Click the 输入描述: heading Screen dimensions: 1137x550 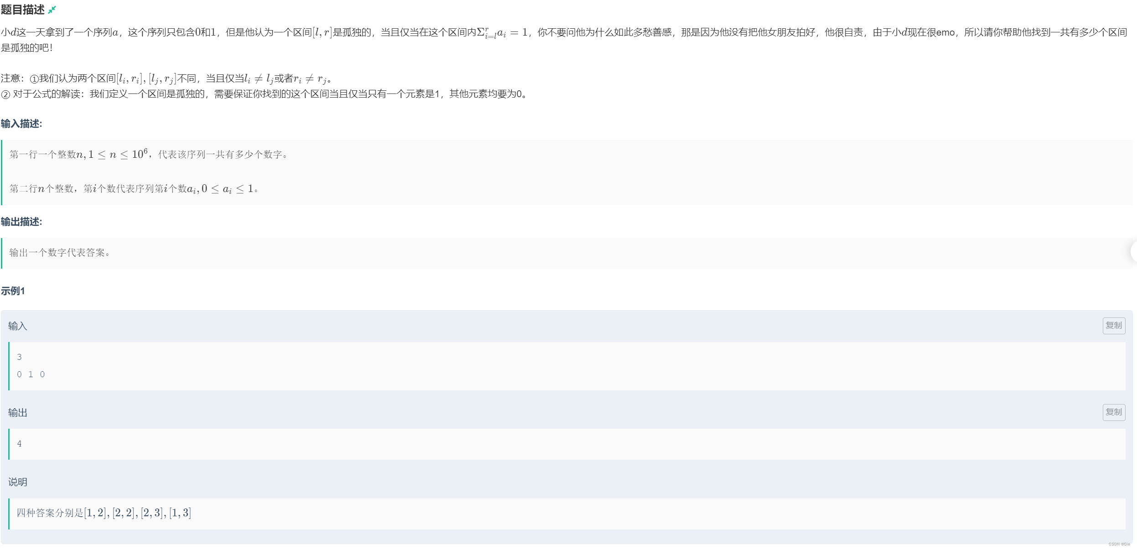click(x=21, y=124)
